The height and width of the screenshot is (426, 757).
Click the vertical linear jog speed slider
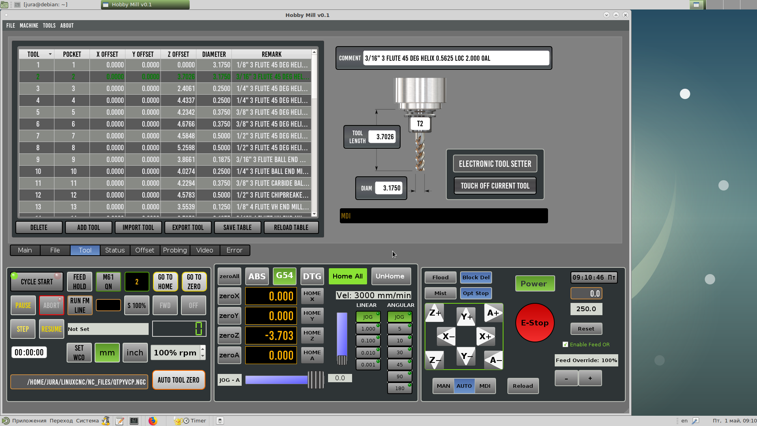tap(342, 338)
